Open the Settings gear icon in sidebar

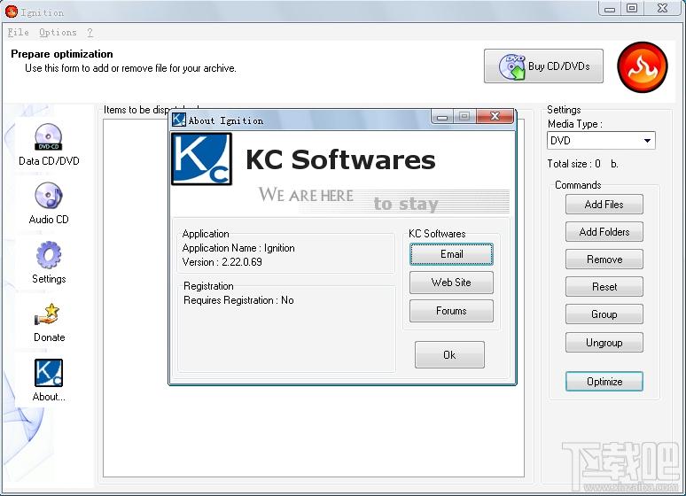[x=49, y=254]
